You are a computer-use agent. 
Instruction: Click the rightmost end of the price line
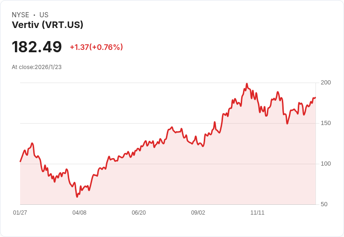pyautogui.click(x=315, y=98)
